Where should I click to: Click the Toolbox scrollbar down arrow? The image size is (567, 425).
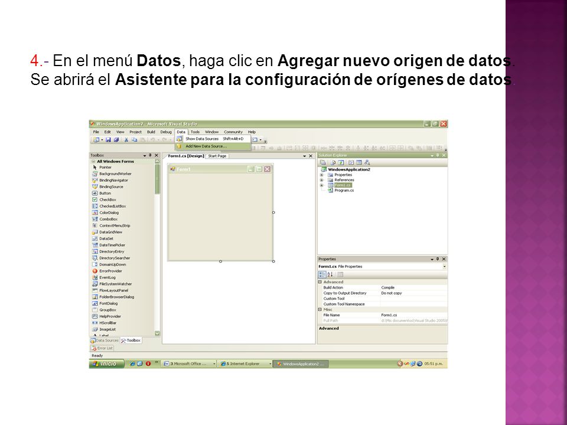[x=157, y=333]
